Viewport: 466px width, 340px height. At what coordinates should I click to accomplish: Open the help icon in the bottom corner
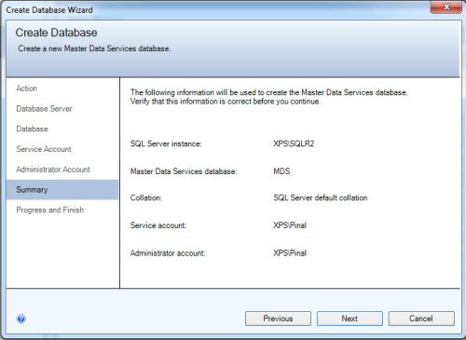pyautogui.click(x=21, y=319)
